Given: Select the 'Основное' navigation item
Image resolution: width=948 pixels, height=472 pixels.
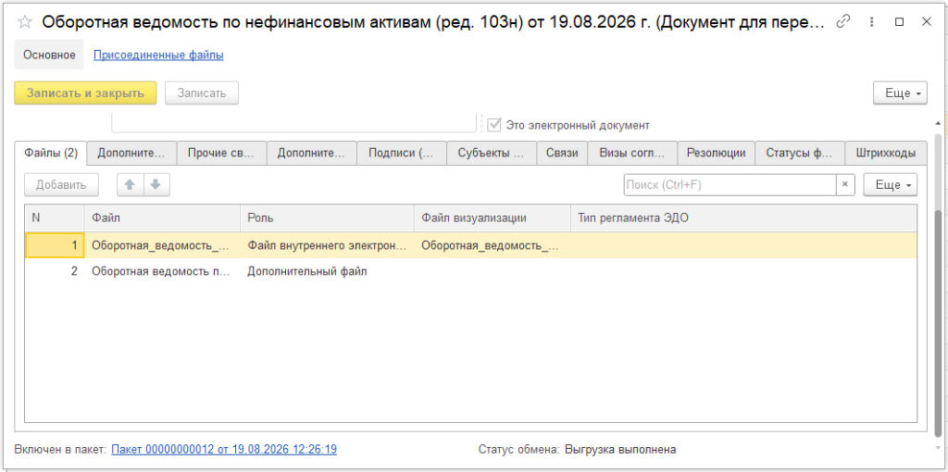Looking at the screenshot, I should 49,55.
